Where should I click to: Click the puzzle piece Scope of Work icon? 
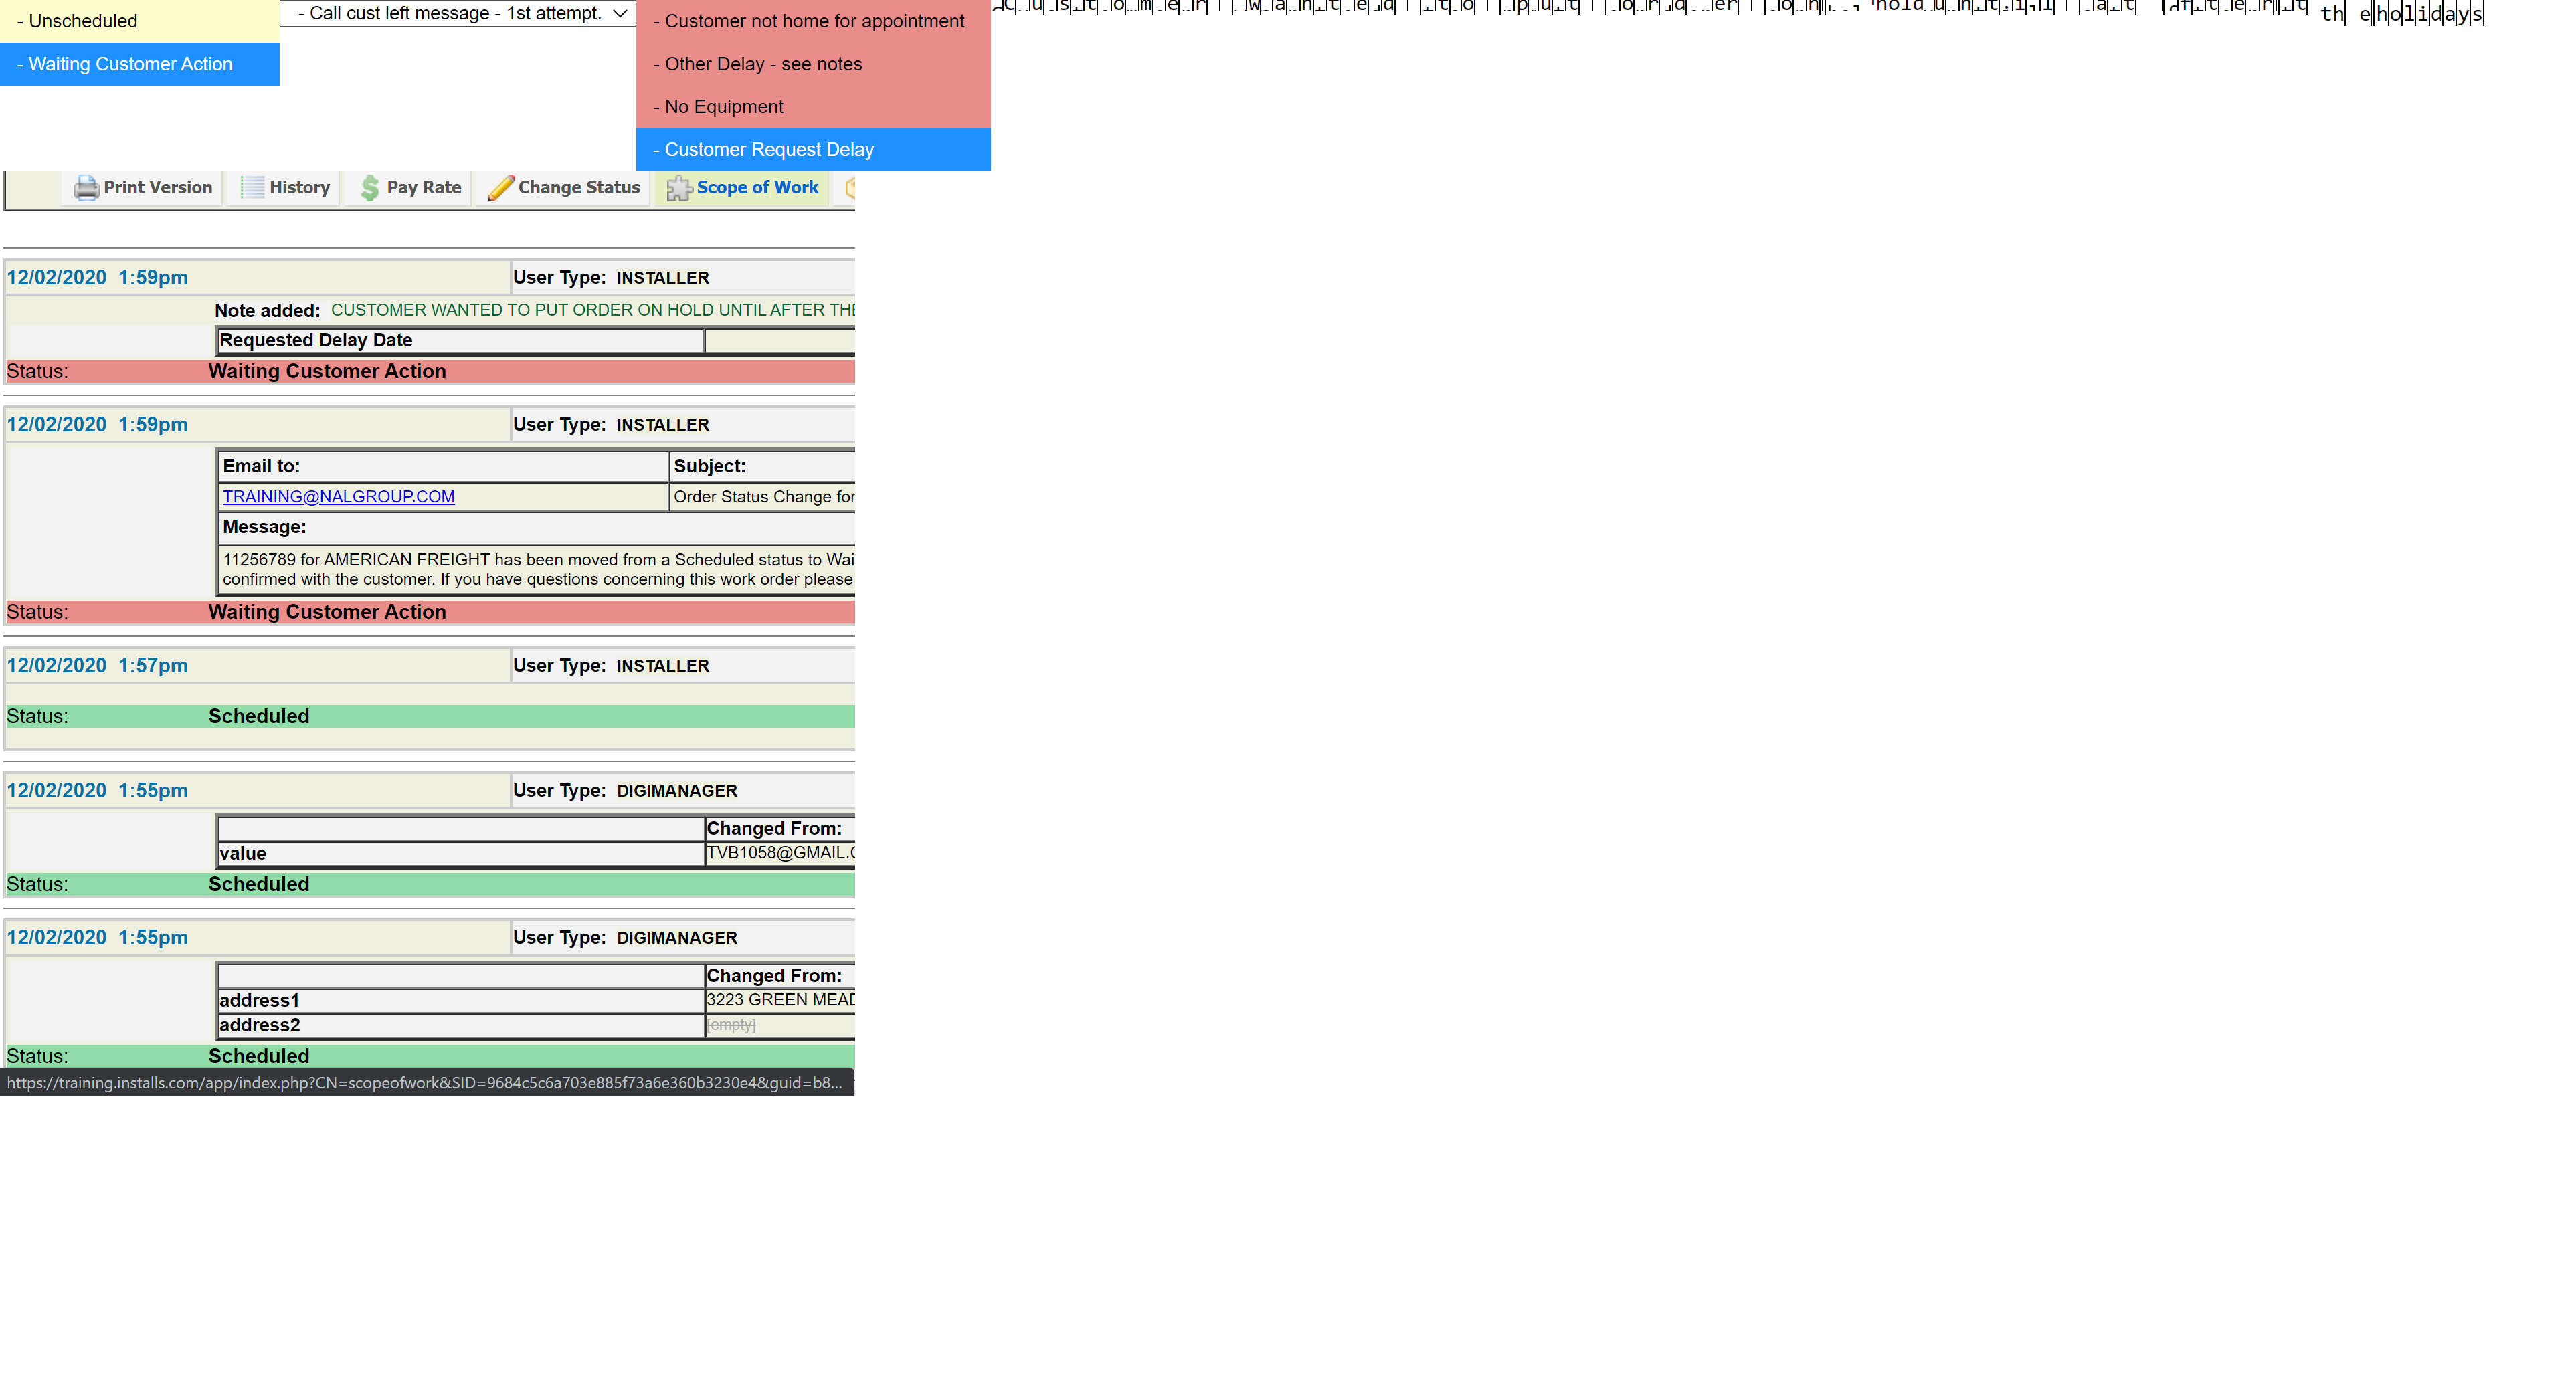pyautogui.click(x=679, y=188)
